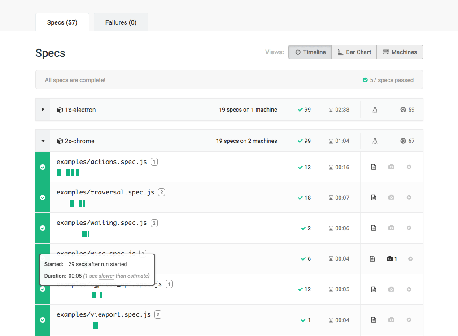Click the green check icon beside 57 specs passed

pos(365,80)
